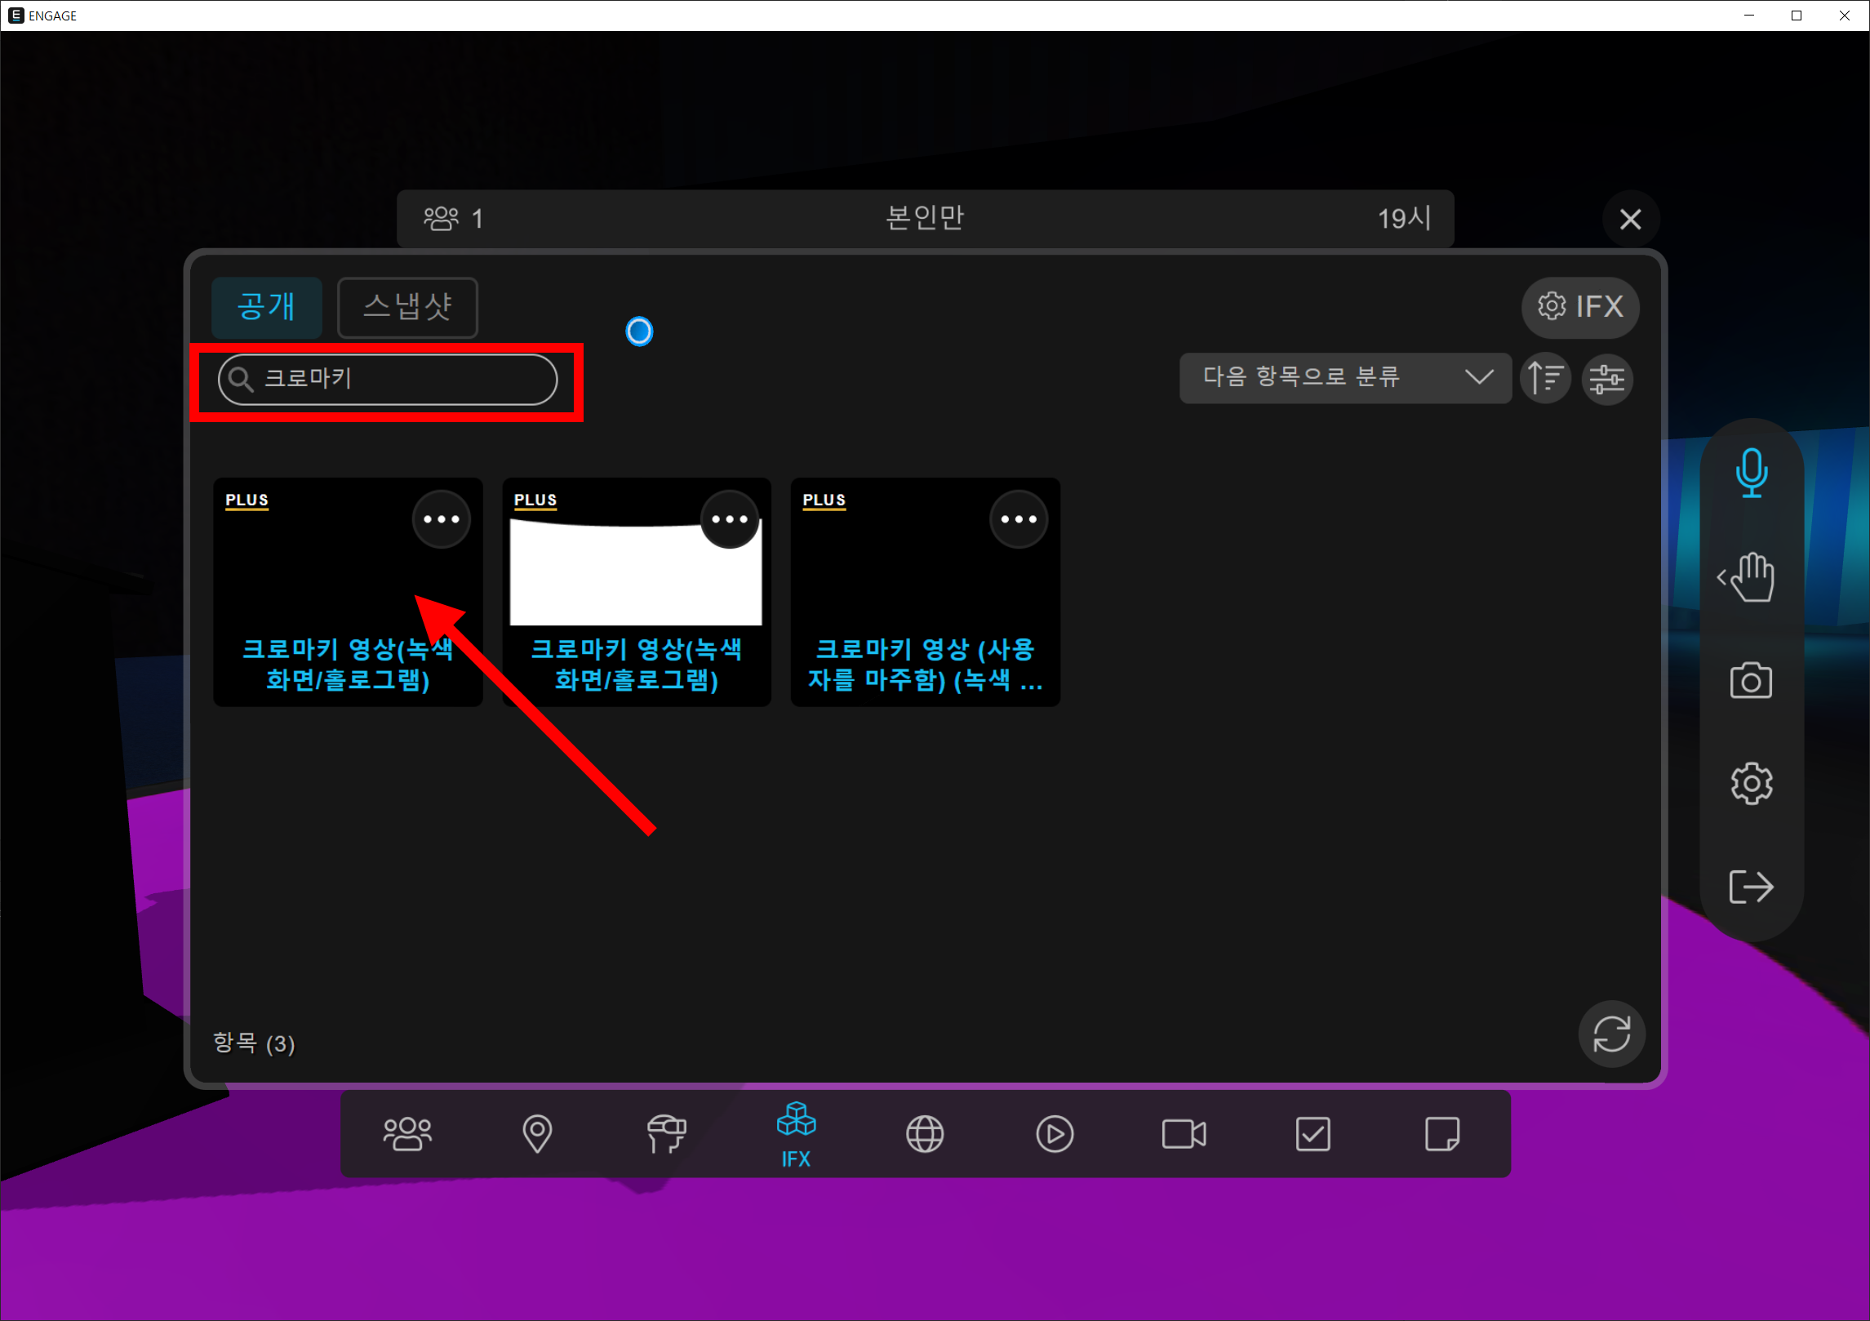The height and width of the screenshot is (1321, 1870).
Task: Click the media play icon in the bottom toolbar
Action: pyautogui.click(x=1055, y=1133)
